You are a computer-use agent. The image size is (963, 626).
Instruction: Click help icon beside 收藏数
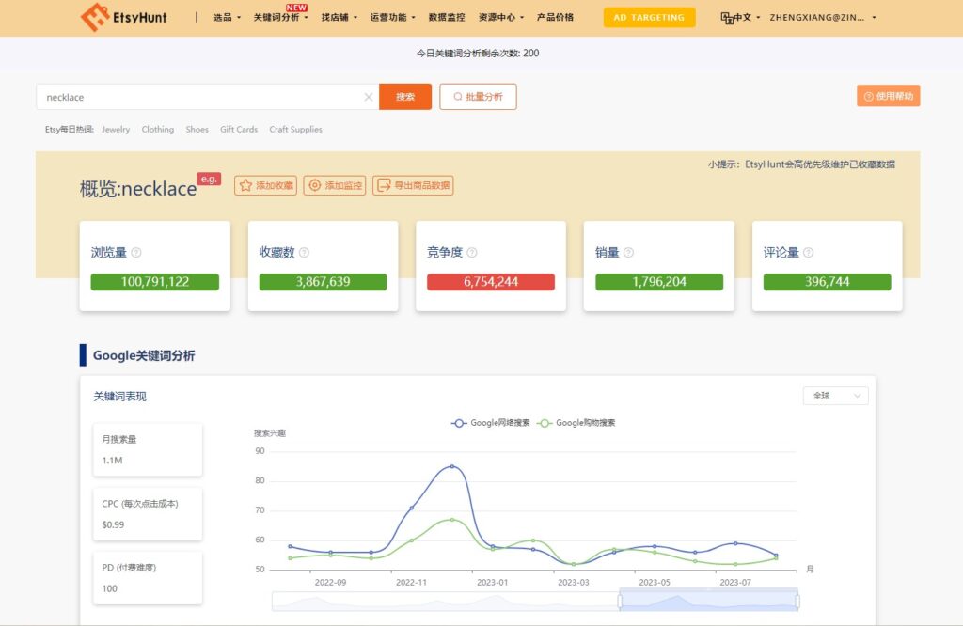click(304, 253)
